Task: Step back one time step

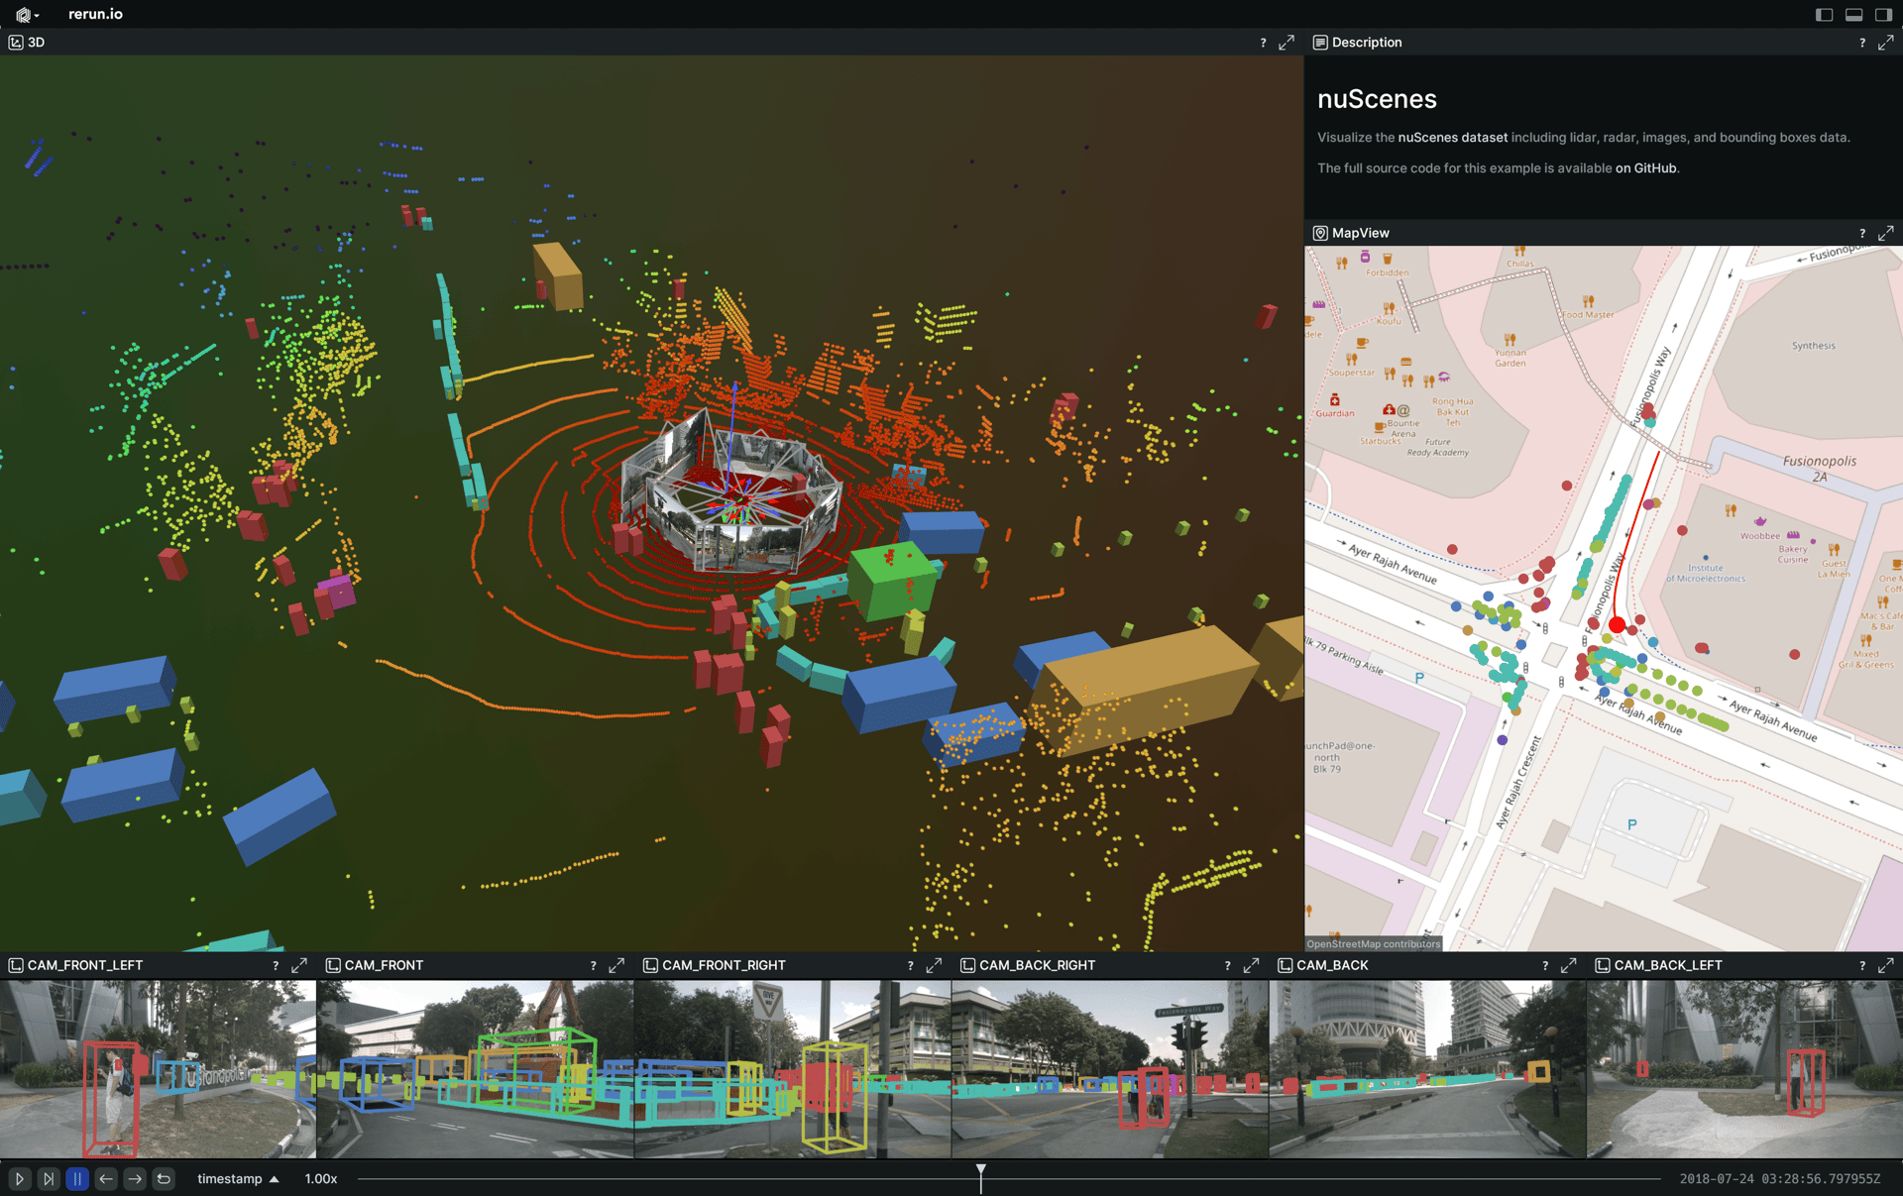Action: coord(106,1179)
